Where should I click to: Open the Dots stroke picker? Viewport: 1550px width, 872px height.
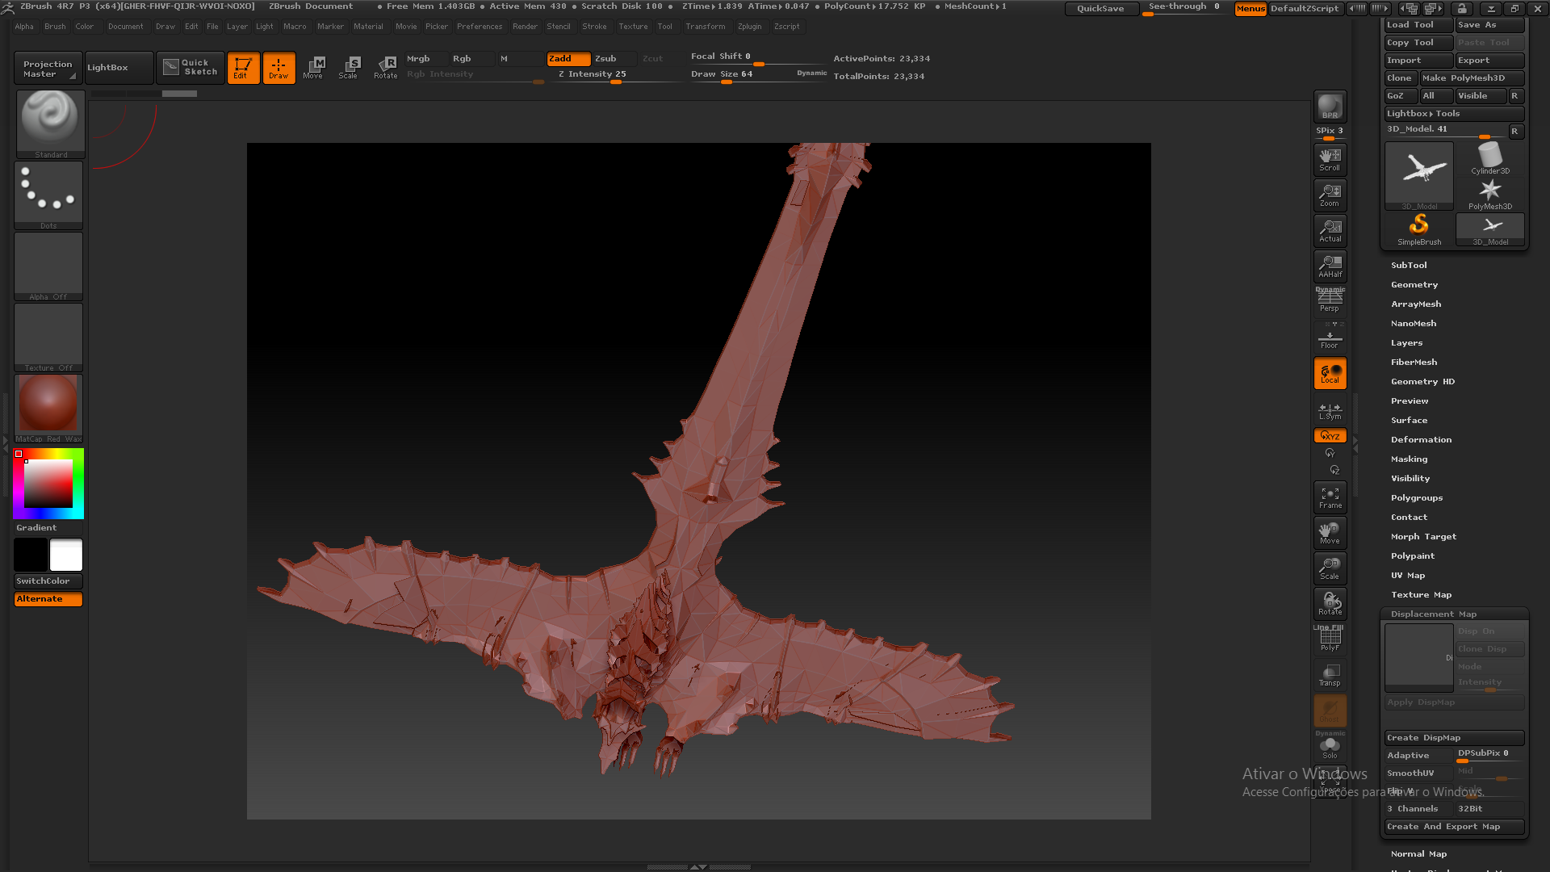48,195
